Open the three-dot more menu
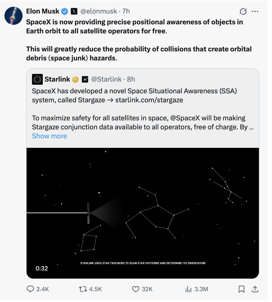272x302 pixels. 255,12
